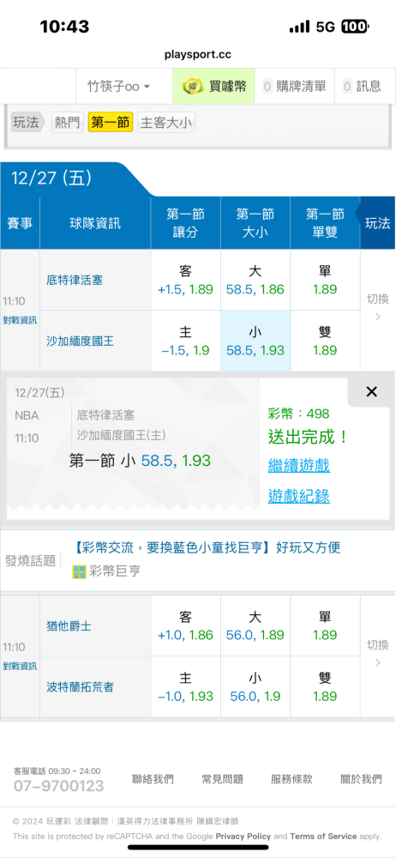
Task: Tap the cellular signal bars icon
Action: click(299, 27)
